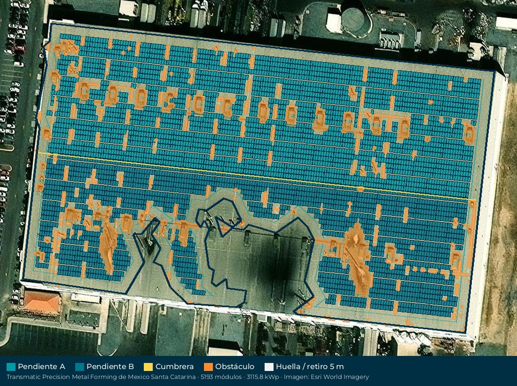Click the large orange obstacle in lower-right roof

[x=358, y=259]
